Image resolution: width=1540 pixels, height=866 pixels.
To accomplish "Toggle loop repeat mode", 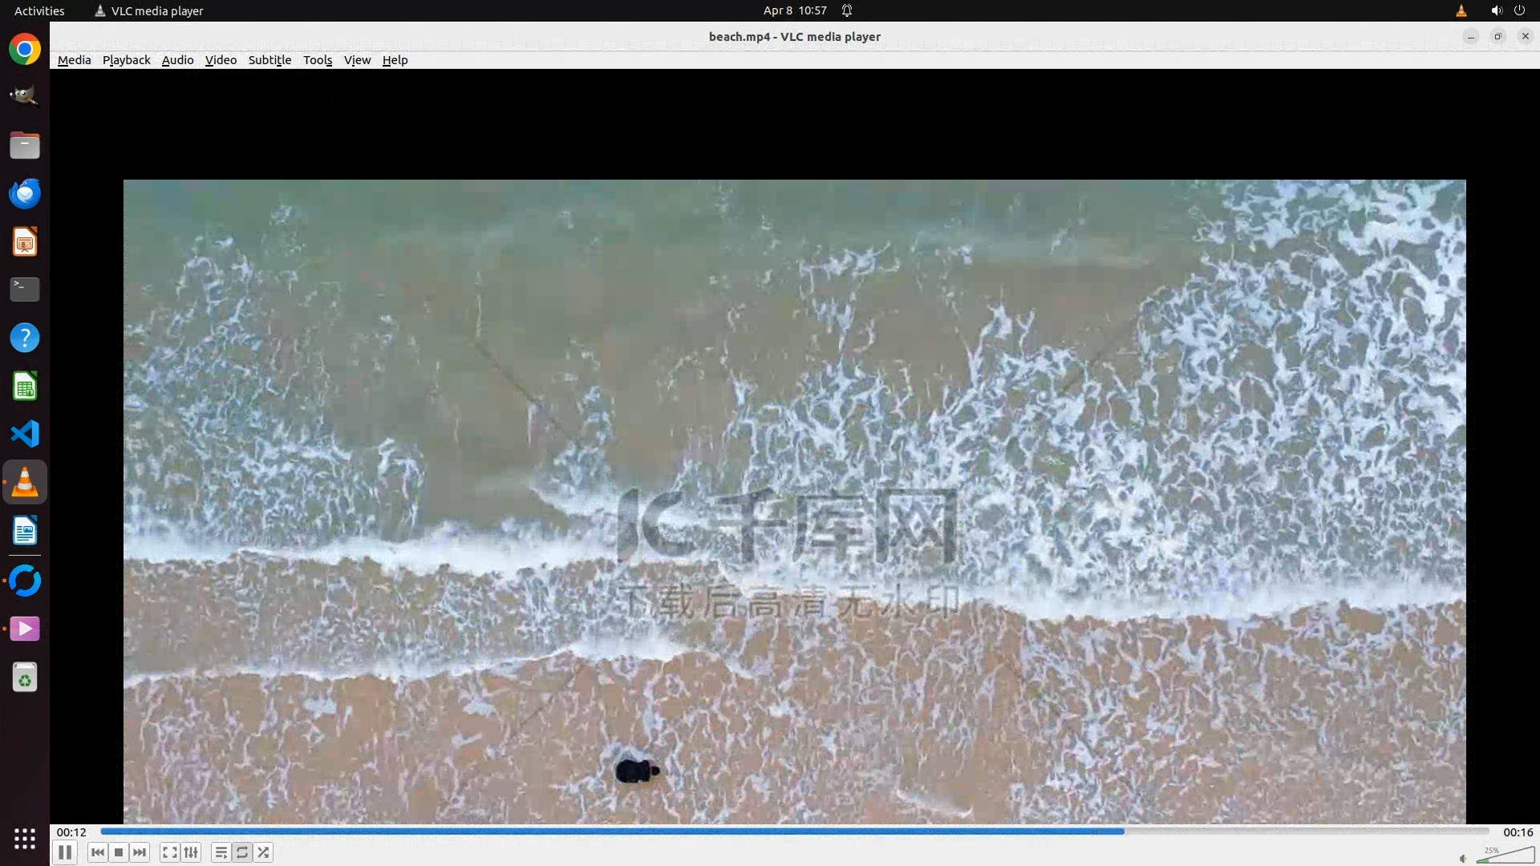I will tap(241, 852).
